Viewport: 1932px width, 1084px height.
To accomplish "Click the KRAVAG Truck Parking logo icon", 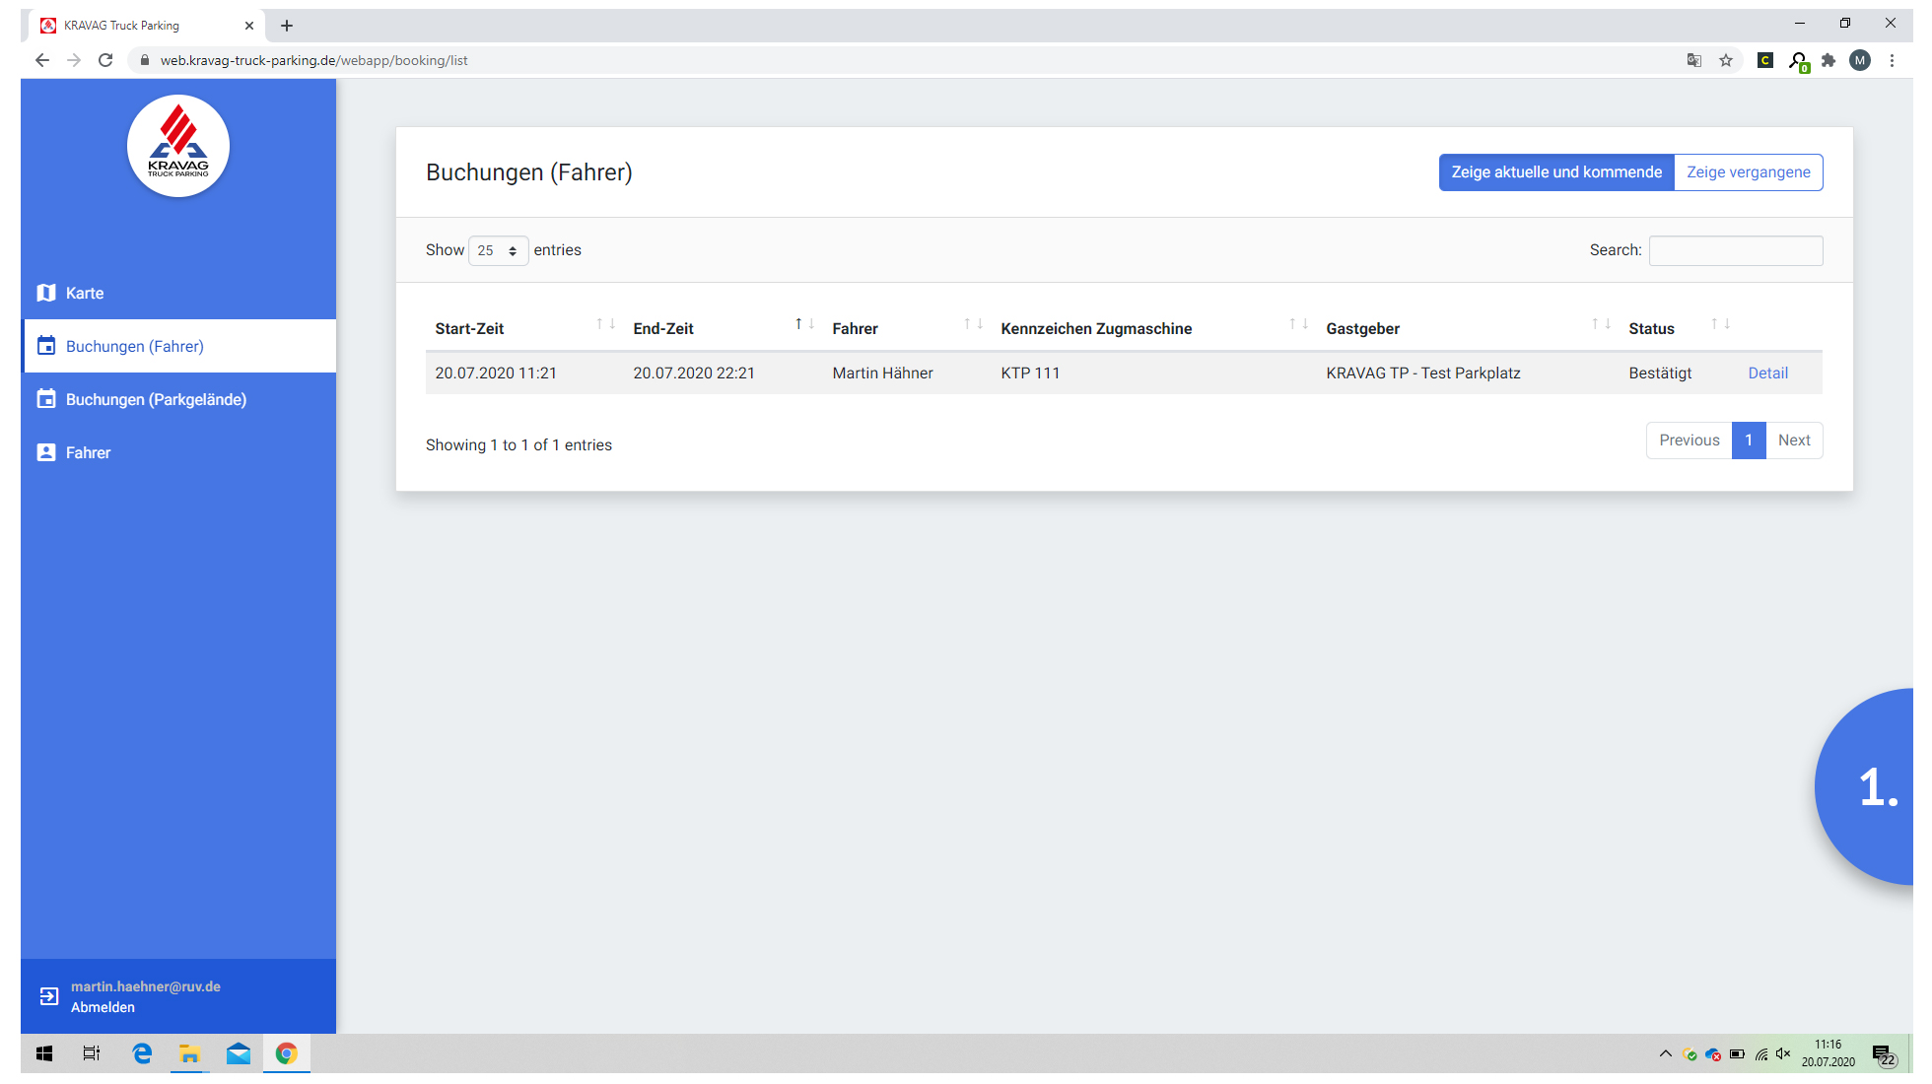I will (177, 149).
